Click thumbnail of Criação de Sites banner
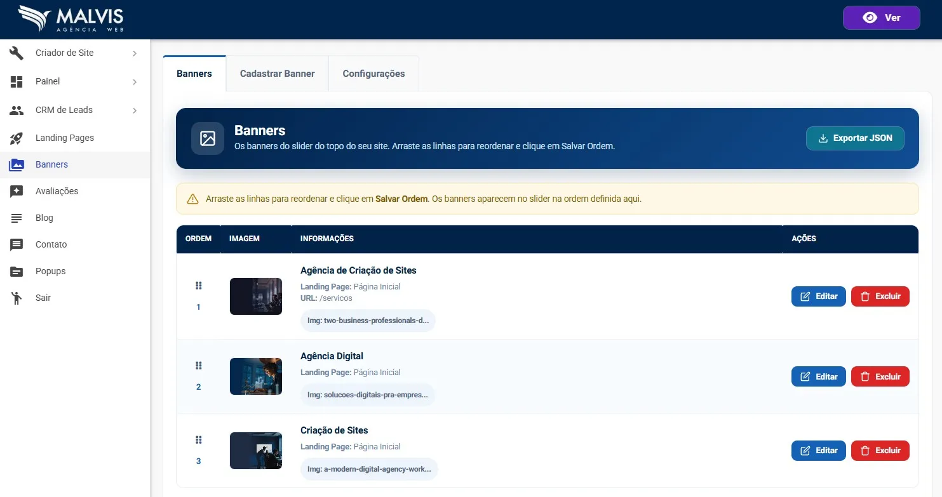The height and width of the screenshot is (497, 942). tap(256, 451)
